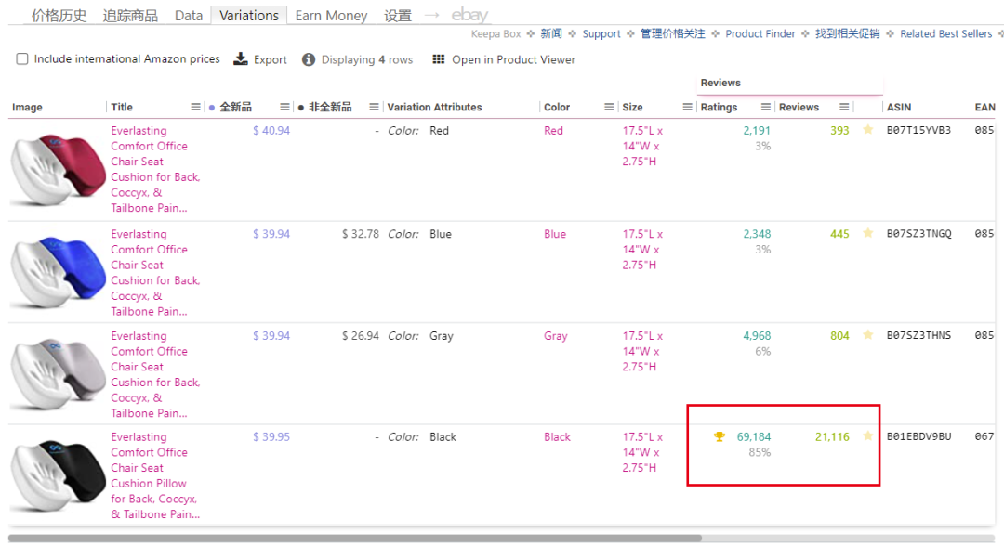Click ASIN B01EBDV9BU
The width and height of the screenshot is (1004, 545).
click(x=918, y=437)
